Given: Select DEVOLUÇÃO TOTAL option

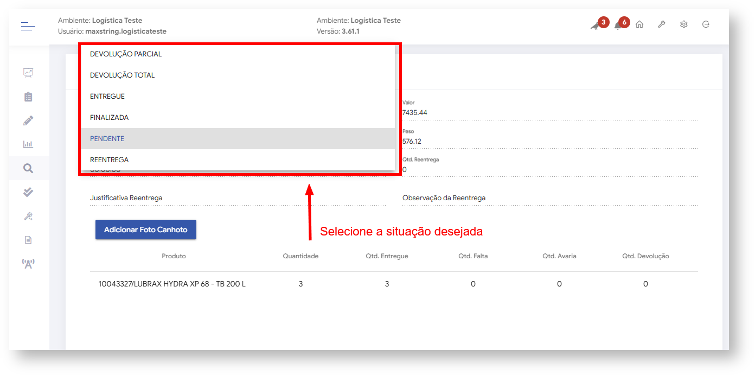Looking at the screenshot, I should tap(238, 75).
